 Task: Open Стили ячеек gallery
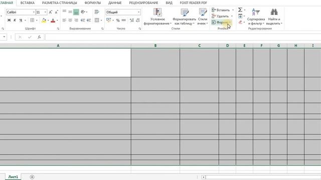point(203,16)
